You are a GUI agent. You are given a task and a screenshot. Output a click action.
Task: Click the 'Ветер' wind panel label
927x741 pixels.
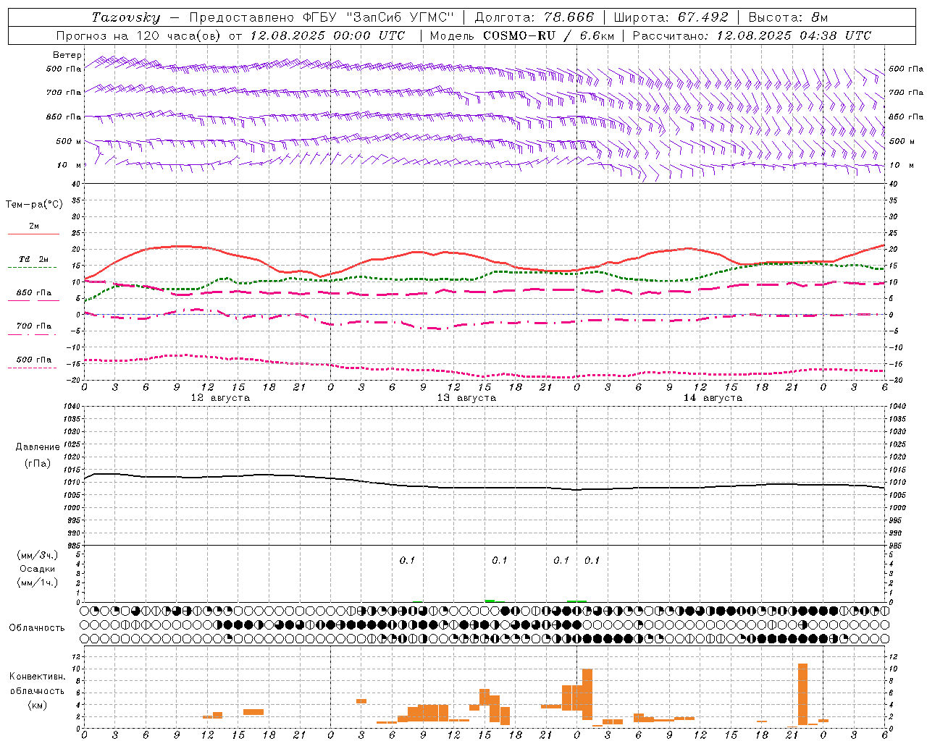click(x=67, y=55)
